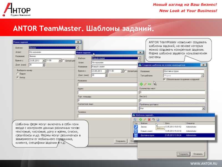Sort by the Дата column header

coord(175,123)
